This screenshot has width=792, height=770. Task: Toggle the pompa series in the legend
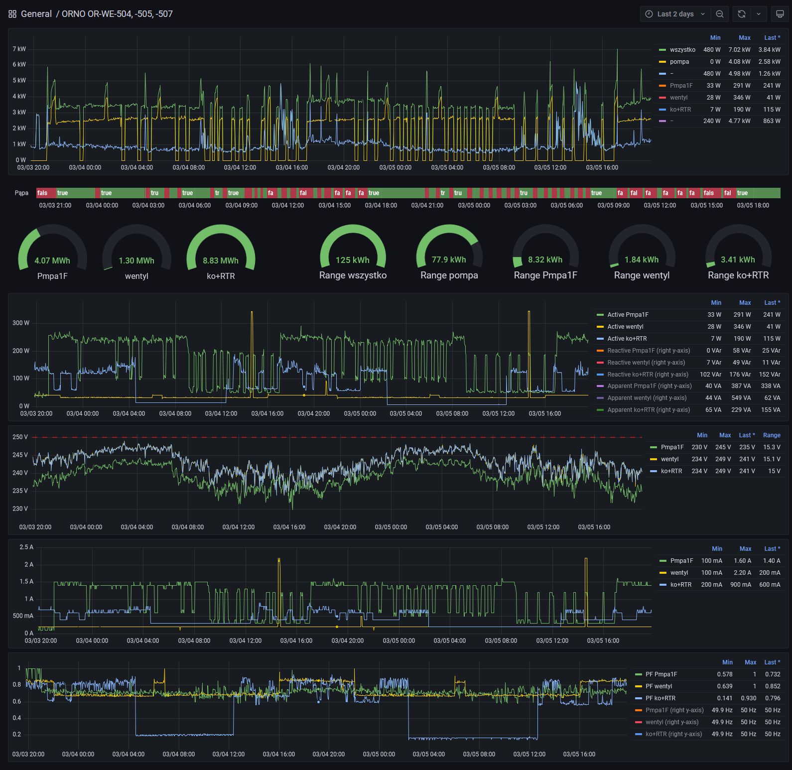(x=679, y=62)
